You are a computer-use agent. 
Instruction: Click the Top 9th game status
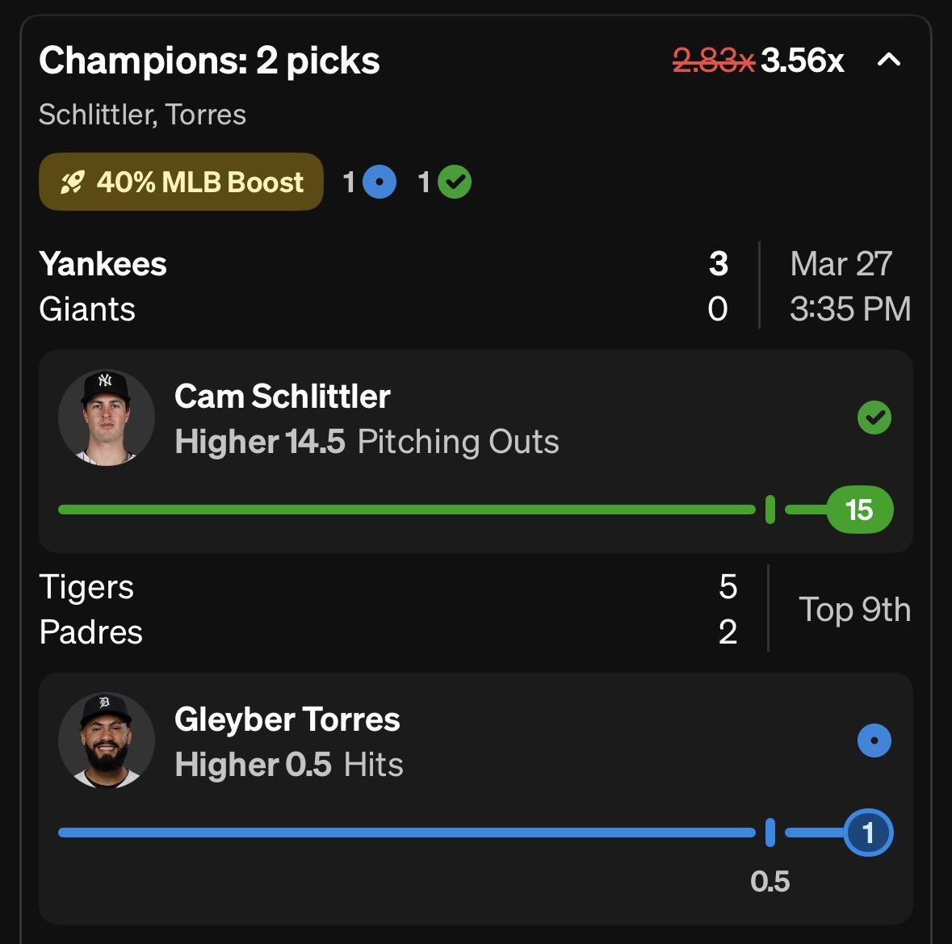point(854,610)
